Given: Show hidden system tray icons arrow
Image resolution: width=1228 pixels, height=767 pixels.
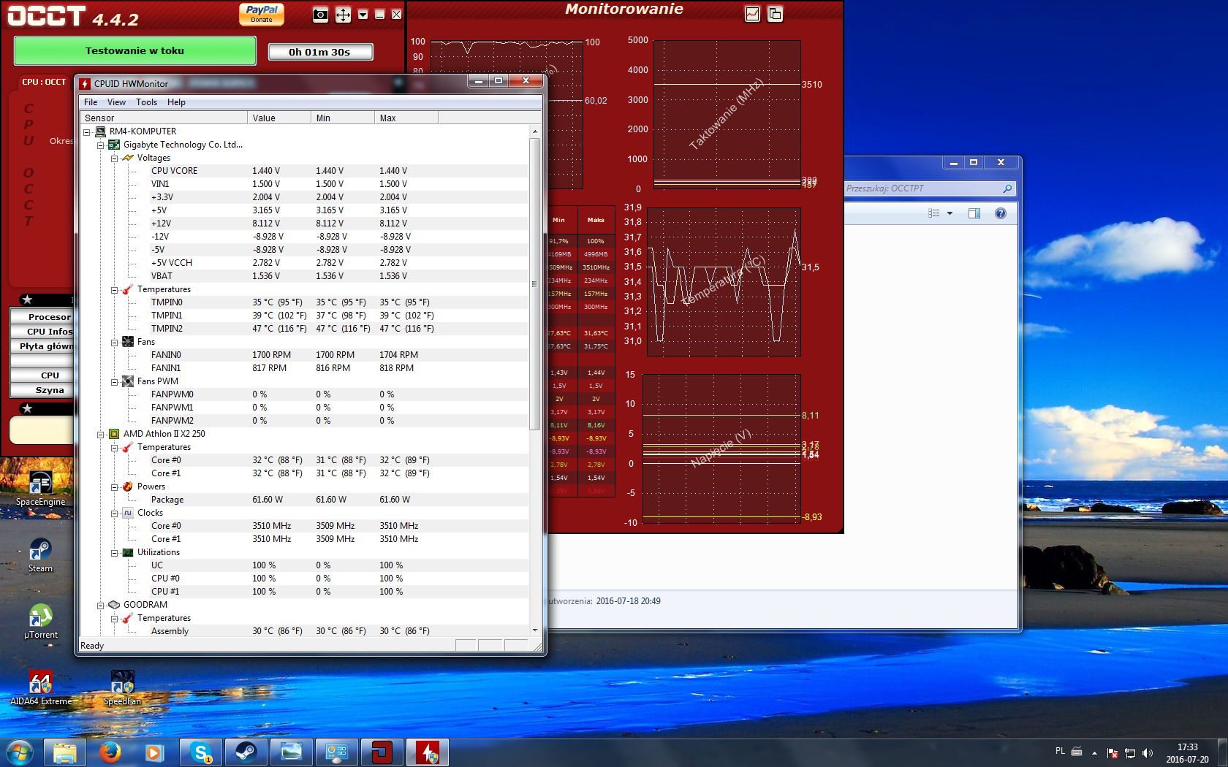Looking at the screenshot, I should 1094,752.
